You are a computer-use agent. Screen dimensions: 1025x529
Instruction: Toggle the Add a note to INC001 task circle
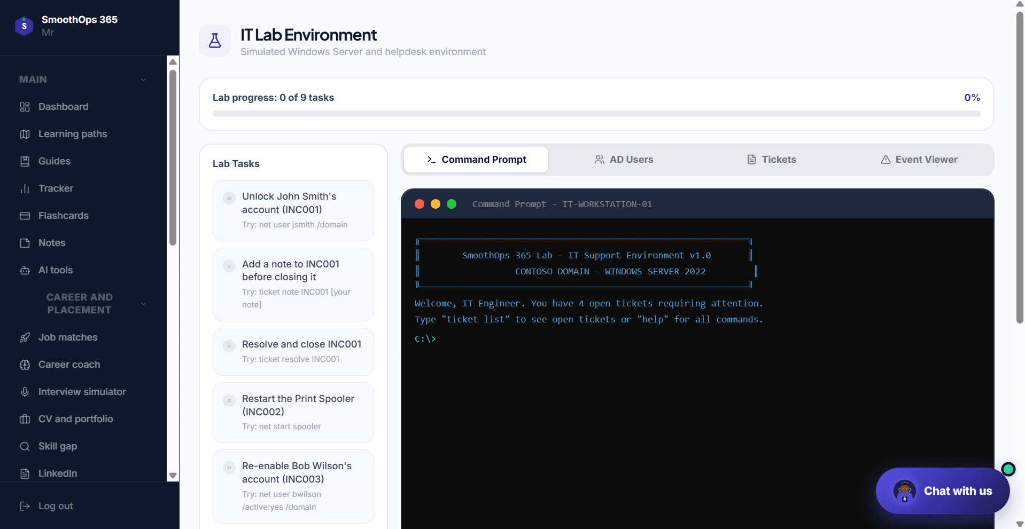click(229, 266)
